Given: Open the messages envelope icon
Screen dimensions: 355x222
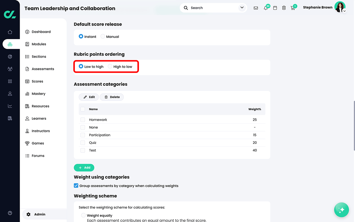Looking at the screenshot, I should point(256,8).
